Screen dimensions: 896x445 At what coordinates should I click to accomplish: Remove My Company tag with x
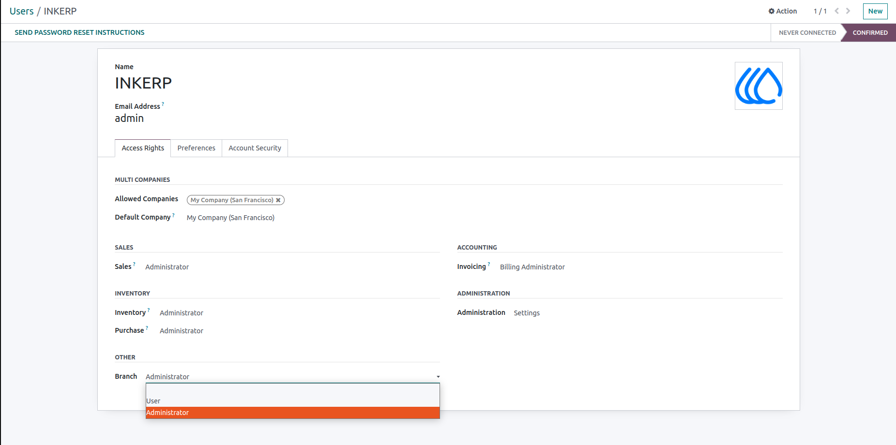point(278,200)
